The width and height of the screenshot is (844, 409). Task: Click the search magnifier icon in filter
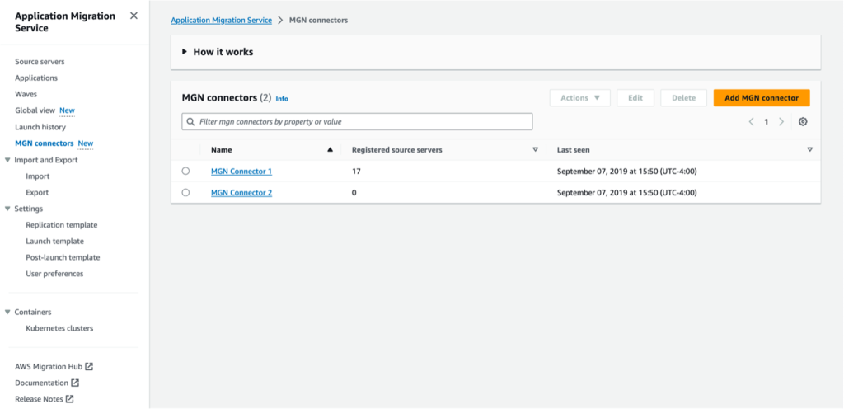coord(190,121)
